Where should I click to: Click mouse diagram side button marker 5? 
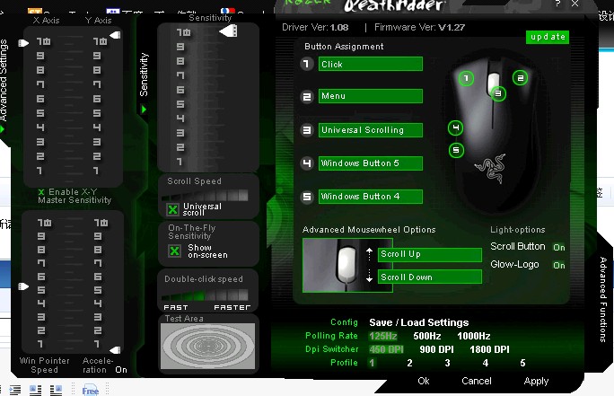[x=456, y=150]
